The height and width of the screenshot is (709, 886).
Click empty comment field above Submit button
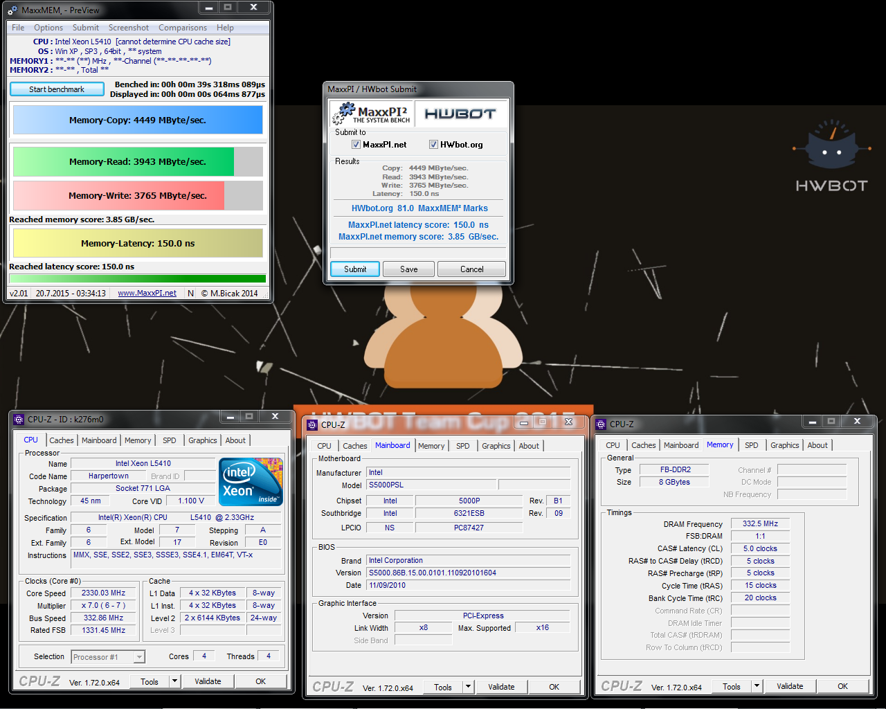coord(418,253)
